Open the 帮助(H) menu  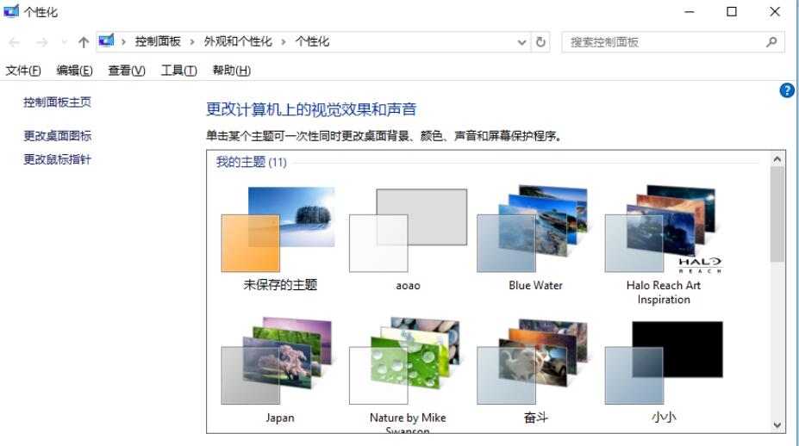[x=231, y=71]
